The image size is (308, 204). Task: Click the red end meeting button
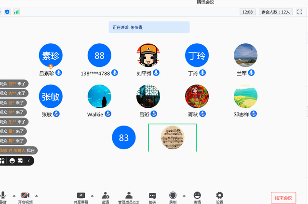tap(283, 198)
